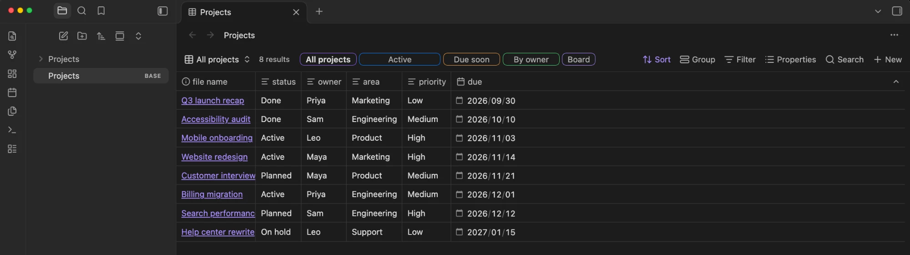Open the templates copy icon in the ribbon
The image size is (910, 255).
(12, 111)
